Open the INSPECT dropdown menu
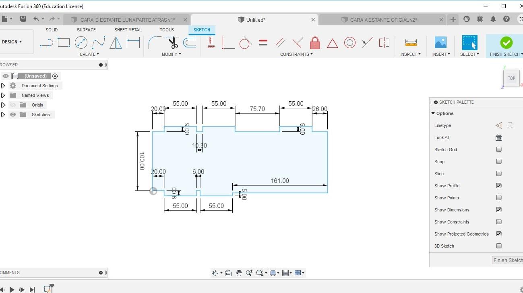 pos(411,54)
